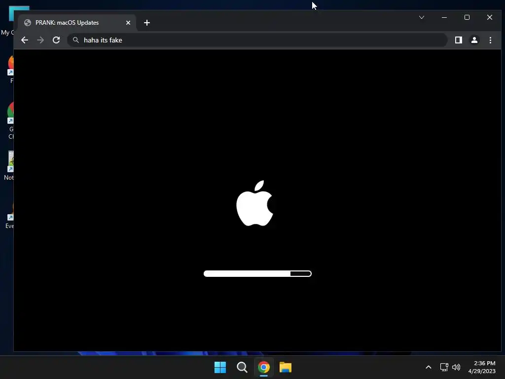Close the PRANK: macOS Updates tab

(128, 23)
